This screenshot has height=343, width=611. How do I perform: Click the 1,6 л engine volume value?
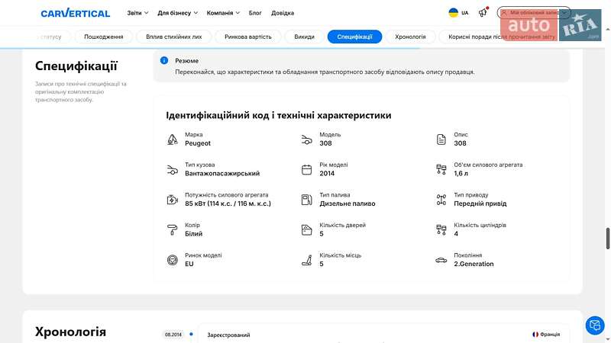(x=461, y=174)
